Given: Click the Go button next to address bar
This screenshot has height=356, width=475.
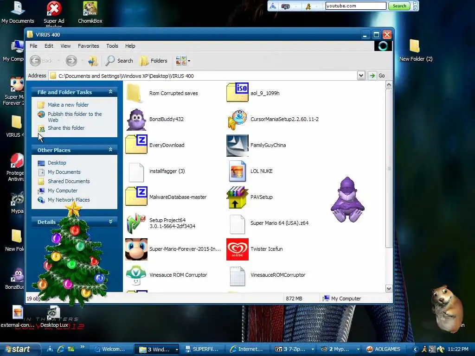Looking at the screenshot, I should [x=377, y=76].
